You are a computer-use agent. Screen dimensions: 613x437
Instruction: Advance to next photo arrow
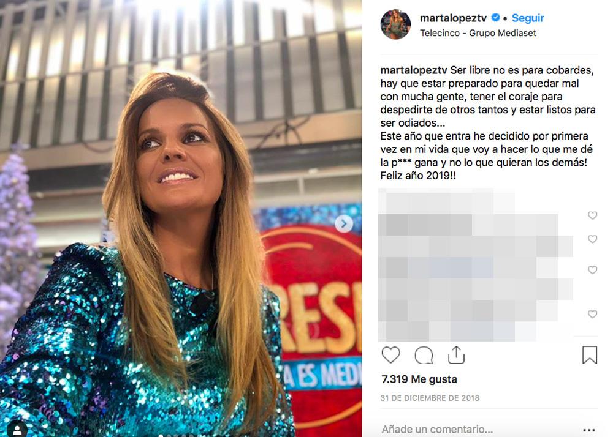coord(344,224)
